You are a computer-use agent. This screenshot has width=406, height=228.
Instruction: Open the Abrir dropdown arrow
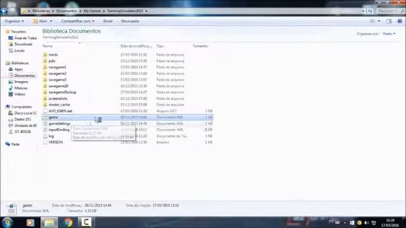click(51, 21)
